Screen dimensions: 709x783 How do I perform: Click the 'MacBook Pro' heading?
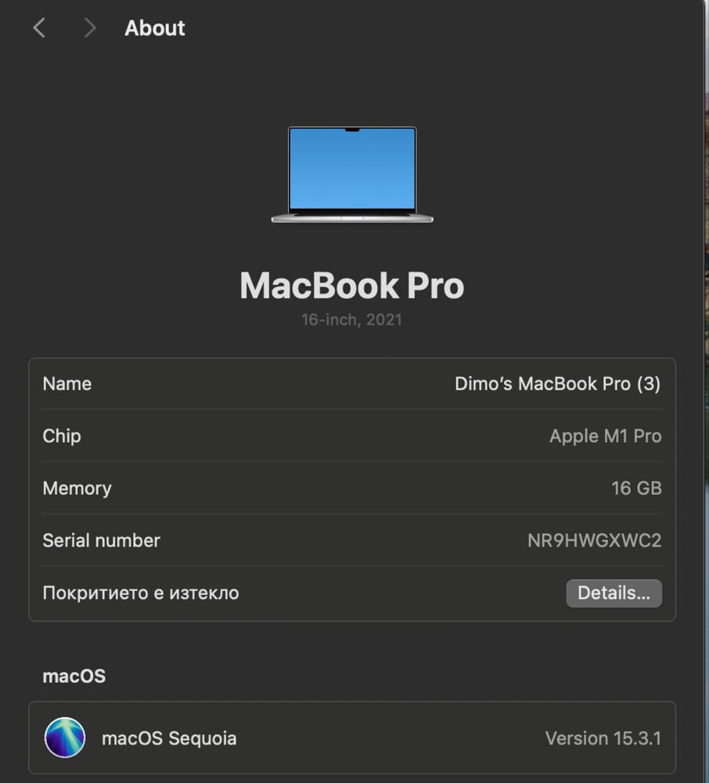[x=351, y=286]
